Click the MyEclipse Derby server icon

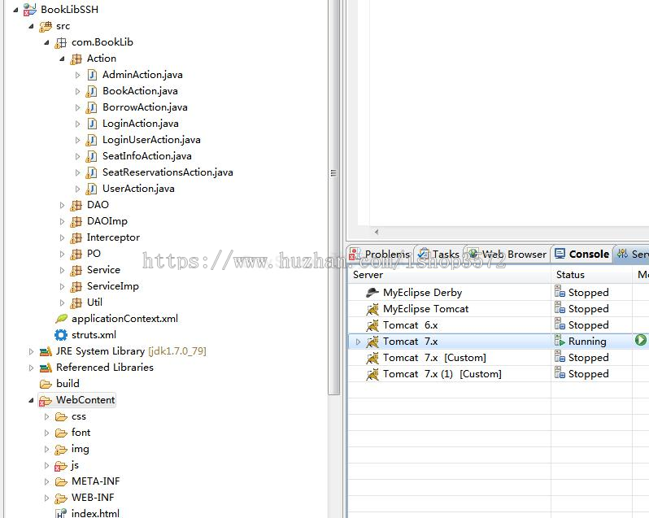[x=372, y=293]
